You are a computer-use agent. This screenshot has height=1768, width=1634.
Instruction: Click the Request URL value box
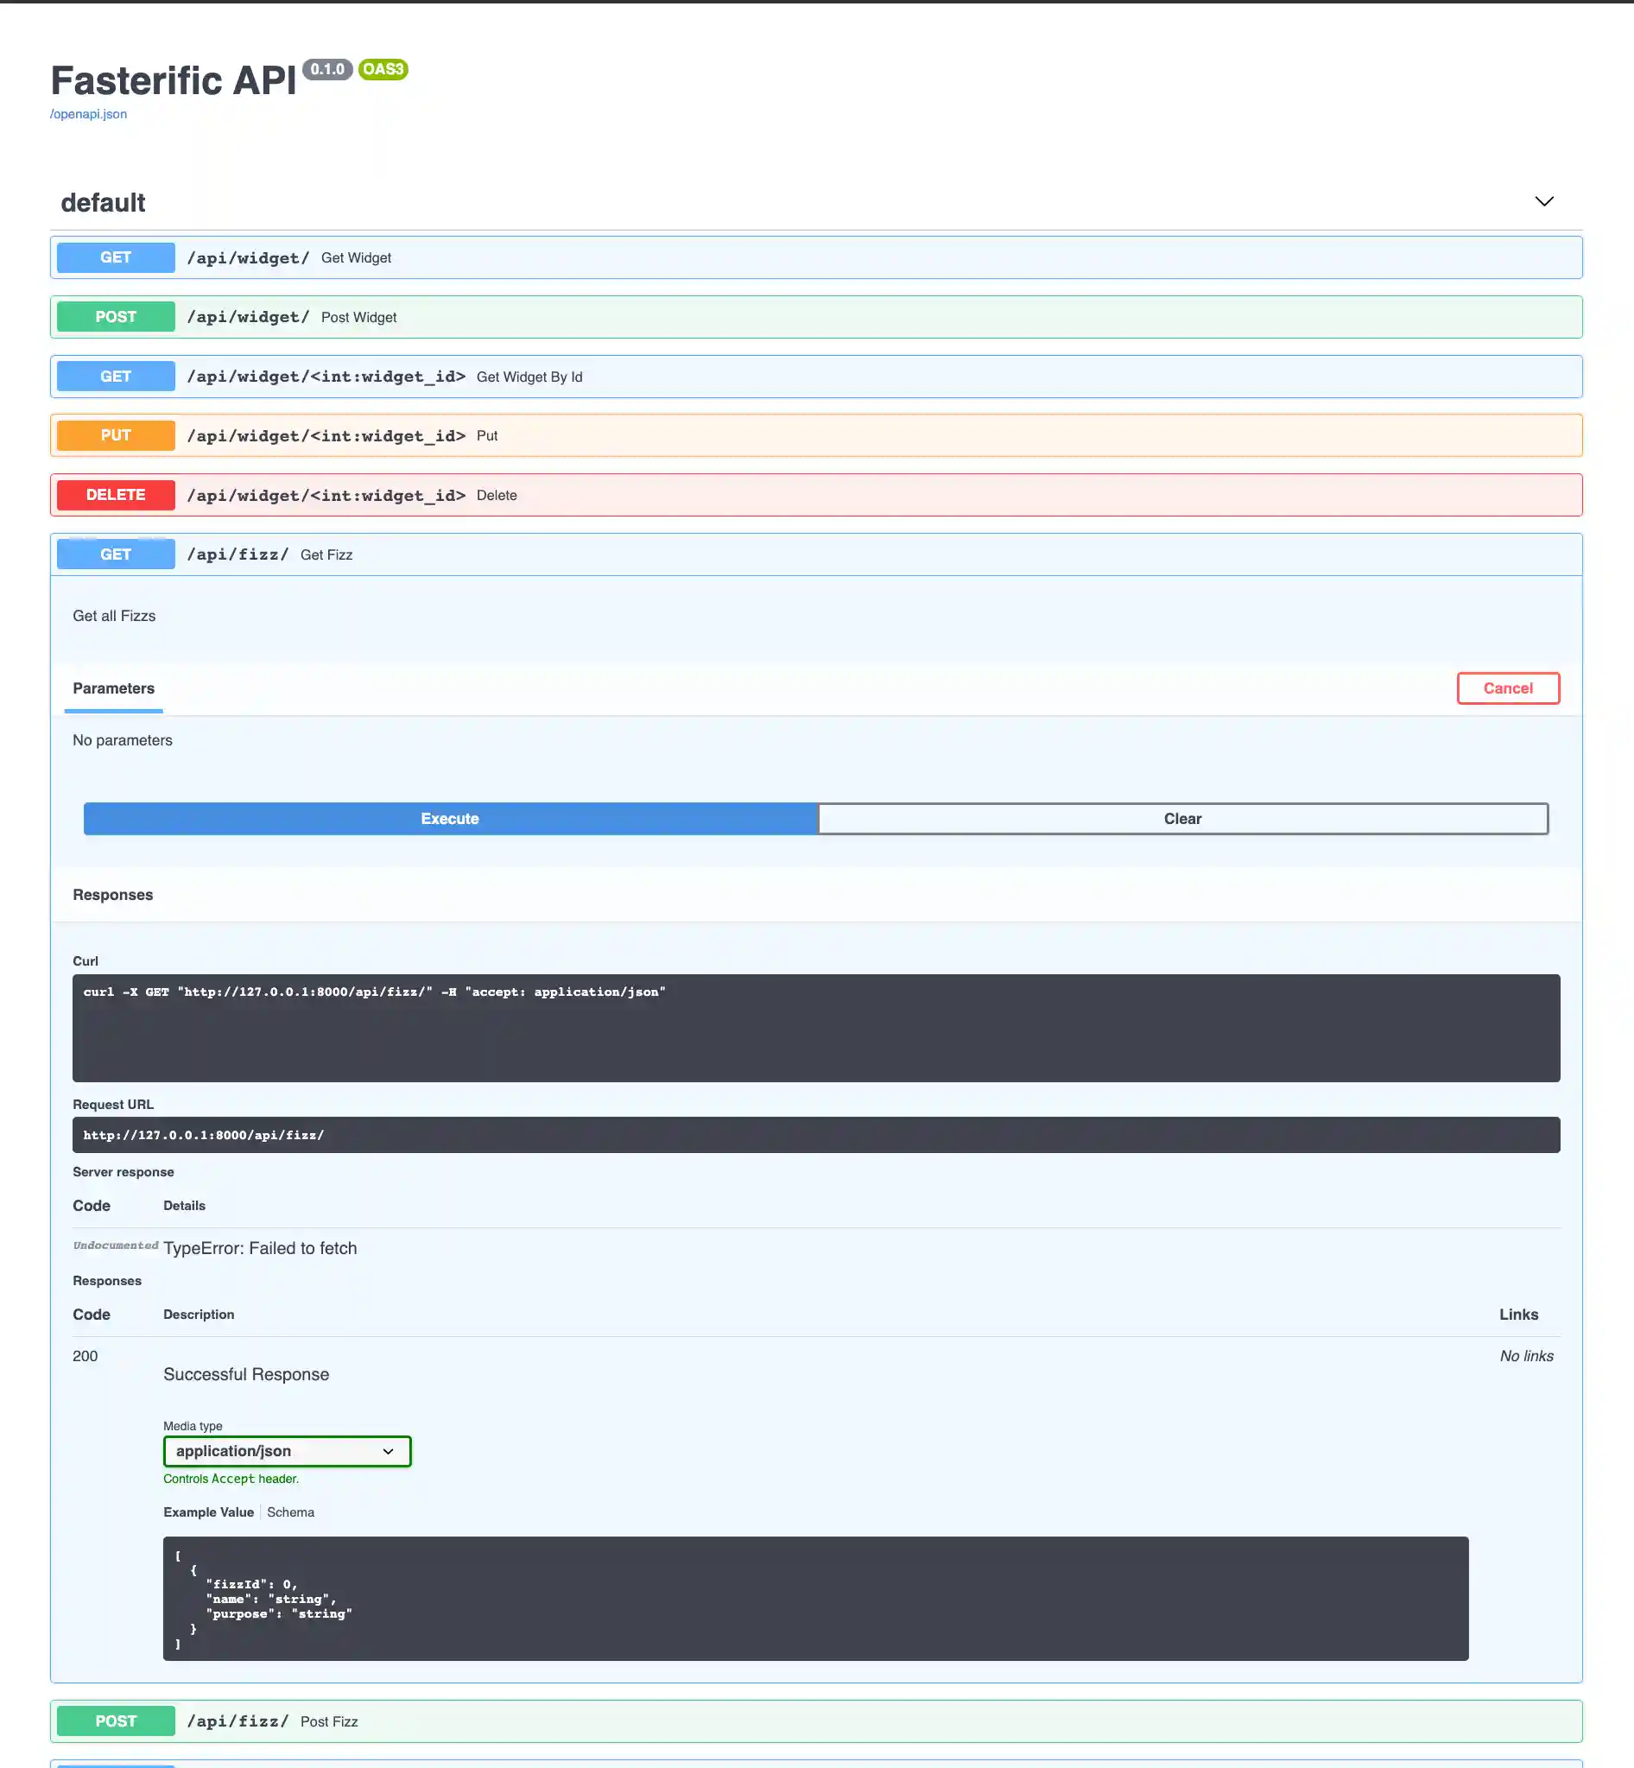[816, 1135]
